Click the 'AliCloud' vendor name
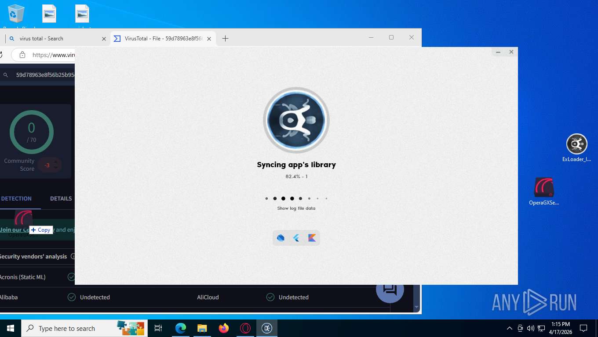The image size is (598, 337). click(x=208, y=297)
